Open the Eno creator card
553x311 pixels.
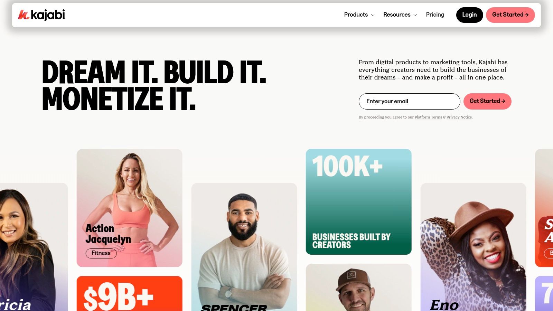(473, 247)
